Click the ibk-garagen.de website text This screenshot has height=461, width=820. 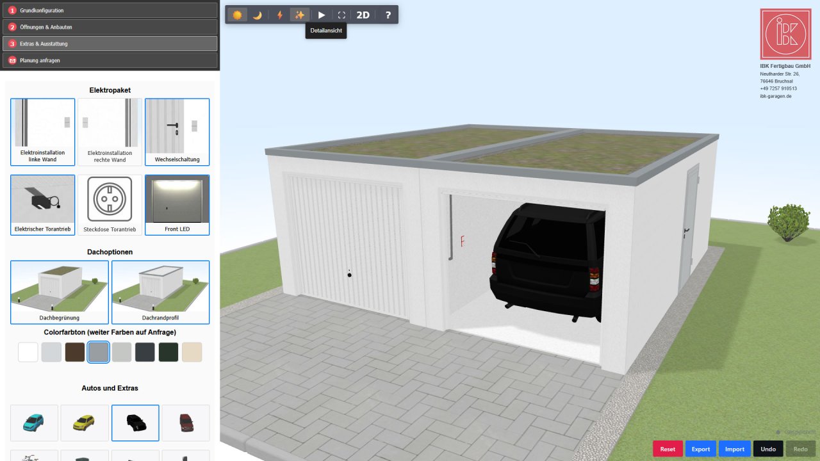(776, 96)
